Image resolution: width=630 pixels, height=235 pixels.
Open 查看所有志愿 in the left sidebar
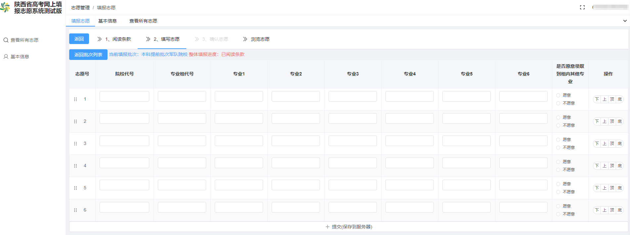(24, 40)
